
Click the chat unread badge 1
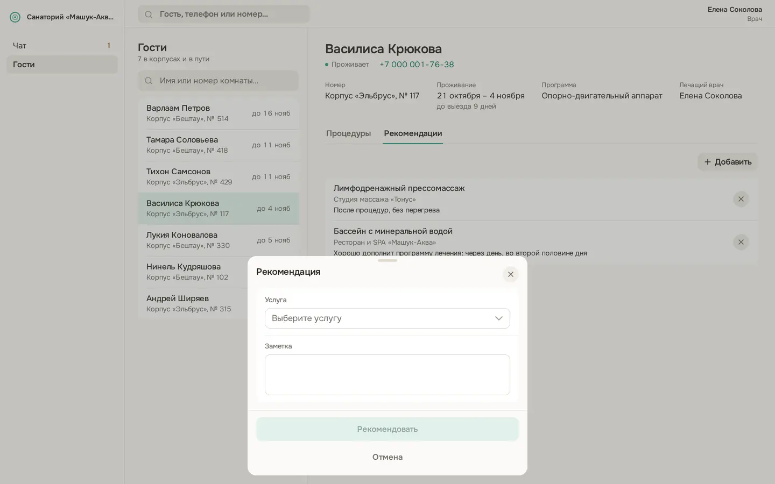pyautogui.click(x=109, y=46)
